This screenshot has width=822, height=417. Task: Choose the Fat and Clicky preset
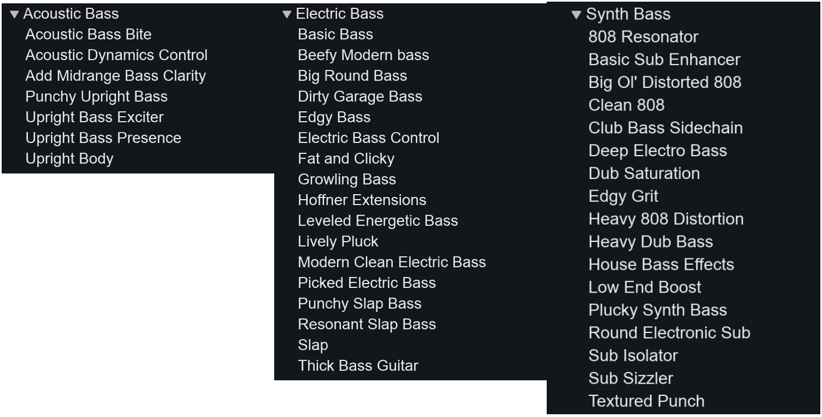click(x=346, y=159)
